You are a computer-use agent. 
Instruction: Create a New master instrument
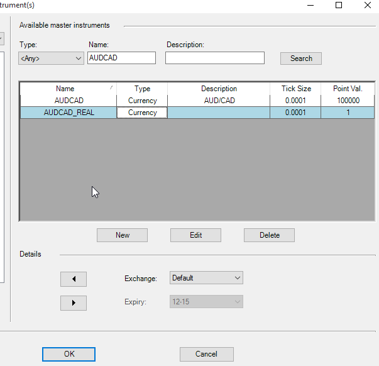123,235
